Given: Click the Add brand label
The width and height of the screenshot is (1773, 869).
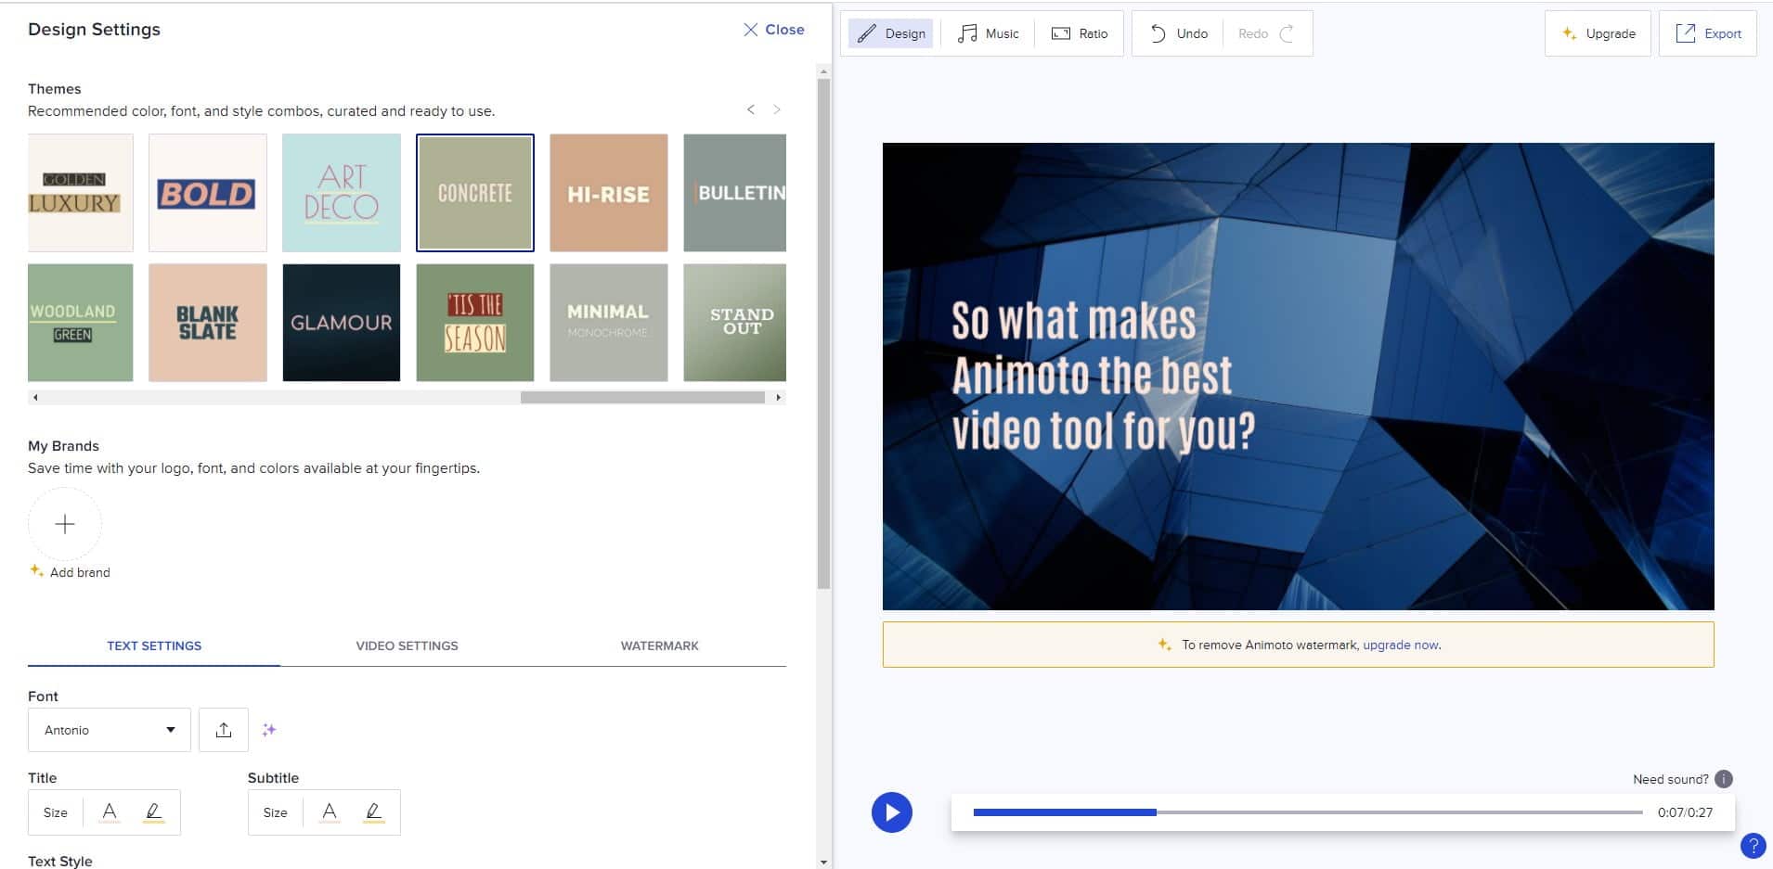Looking at the screenshot, I should click(80, 572).
